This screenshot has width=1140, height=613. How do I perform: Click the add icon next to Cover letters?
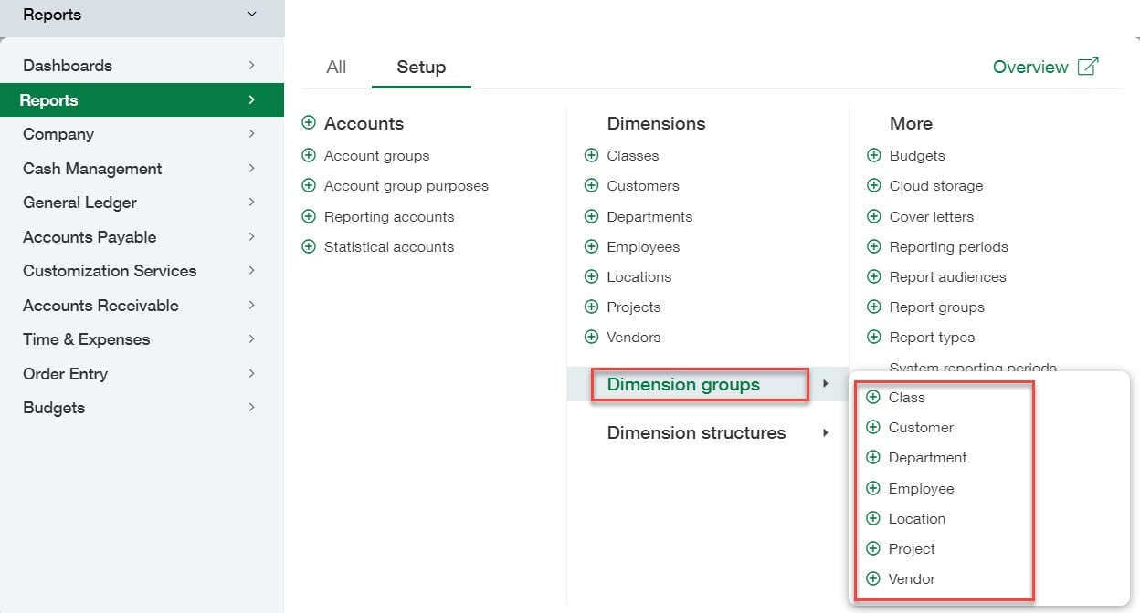coord(873,216)
